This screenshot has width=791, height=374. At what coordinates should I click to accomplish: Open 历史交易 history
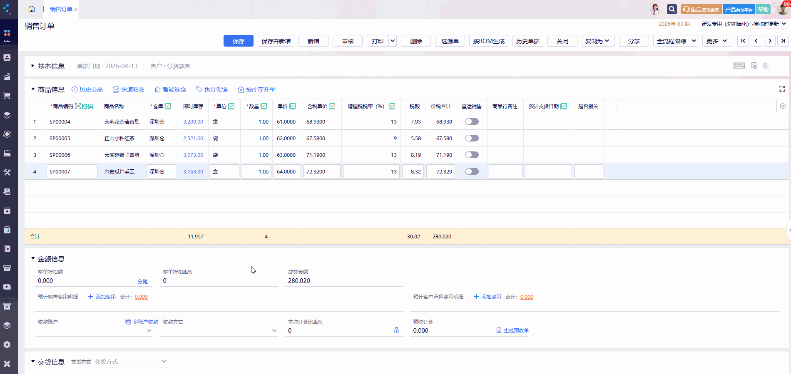[x=87, y=89]
